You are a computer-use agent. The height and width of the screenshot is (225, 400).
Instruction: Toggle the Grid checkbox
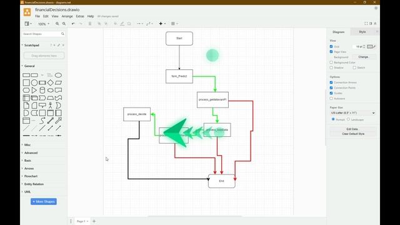click(331, 46)
